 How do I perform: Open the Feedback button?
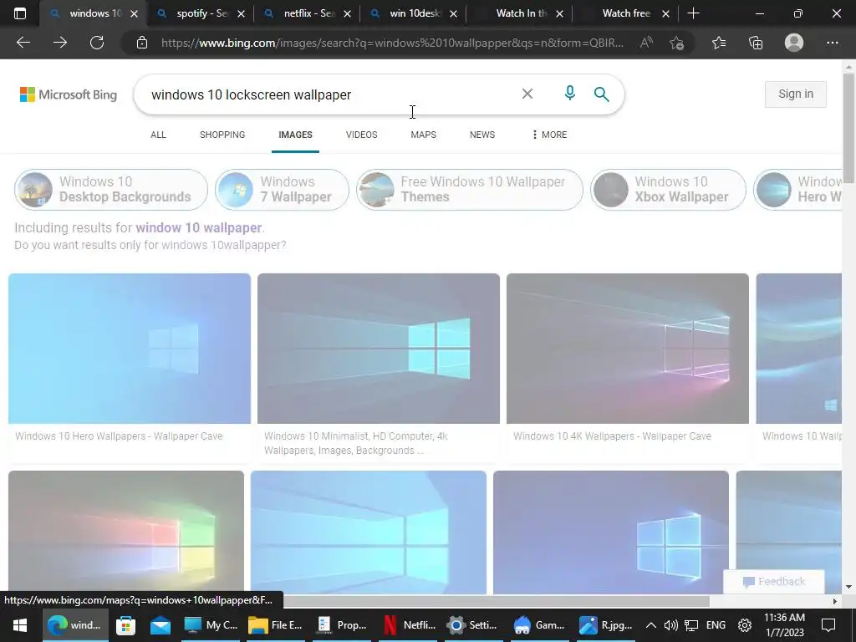click(x=773, y=582)
